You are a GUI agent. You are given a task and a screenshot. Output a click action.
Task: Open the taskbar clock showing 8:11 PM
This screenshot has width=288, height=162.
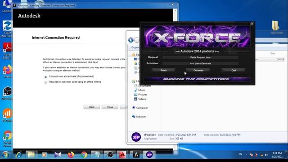click(x=277, y=155)
